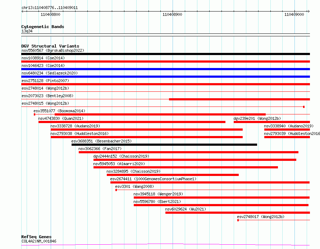320x249 pixels.
Task: Click the 110409000 ruler position label
Action: (294, 14)
